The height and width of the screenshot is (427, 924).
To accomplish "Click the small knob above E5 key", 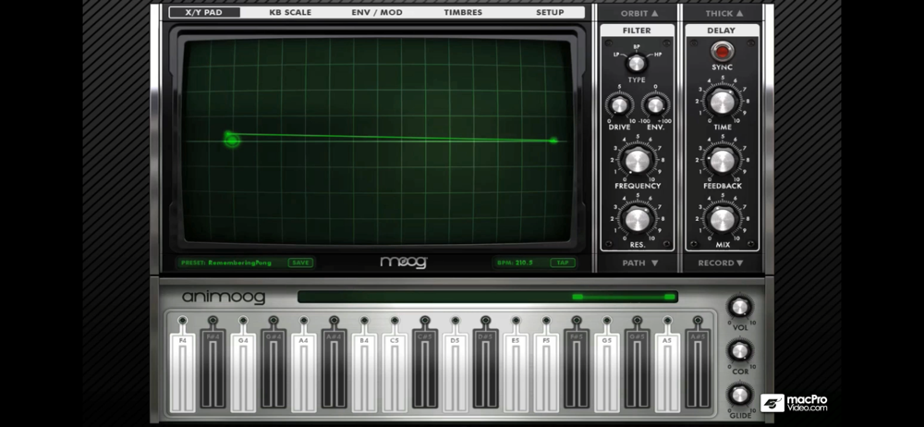I will 516,320.
